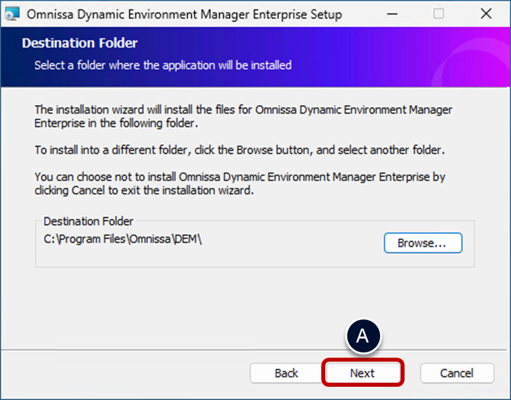Open the Browse folder dialog
This screenshot has height=400, width=511.
click(x=422, y=243)
